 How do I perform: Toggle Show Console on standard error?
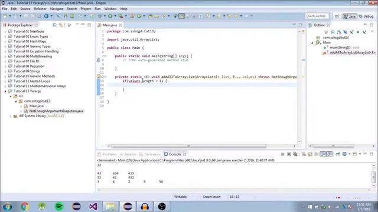330,154
